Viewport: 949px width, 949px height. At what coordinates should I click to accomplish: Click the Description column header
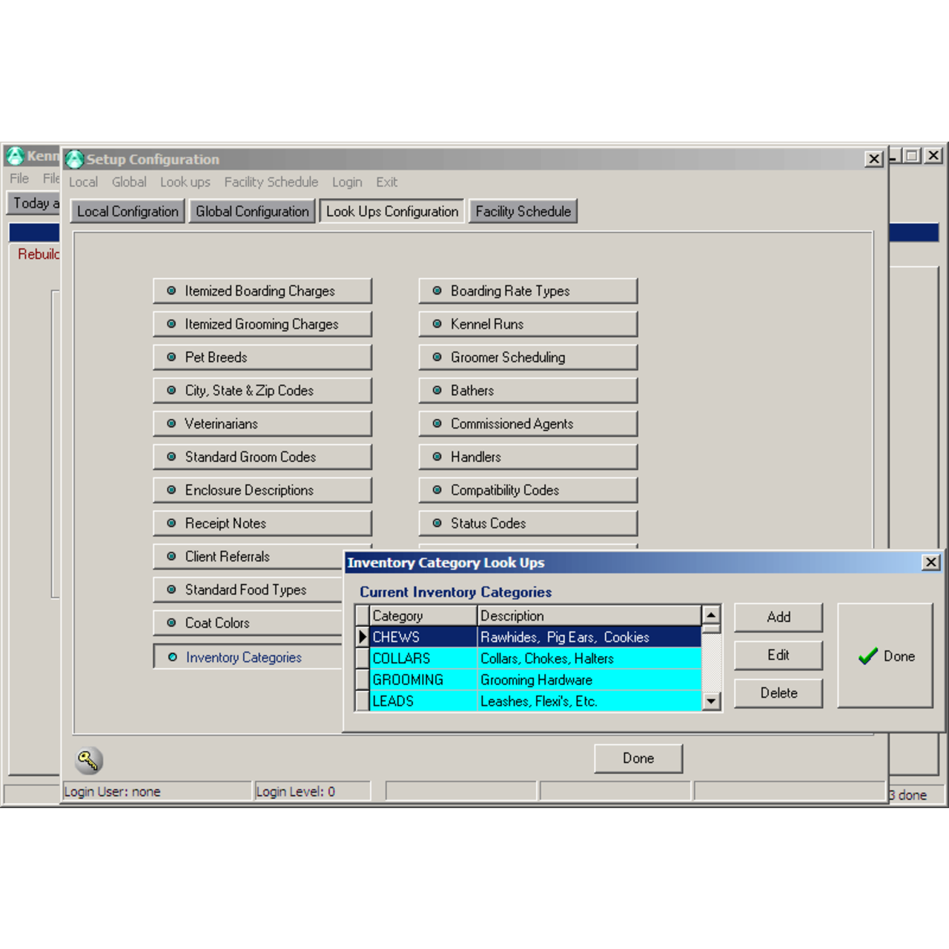tap(589, 616)
